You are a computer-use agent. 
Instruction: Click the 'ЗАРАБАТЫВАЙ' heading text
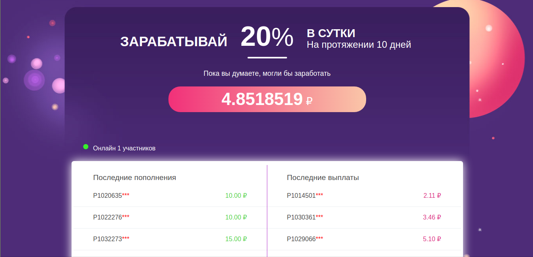click(x=174, y=41)
